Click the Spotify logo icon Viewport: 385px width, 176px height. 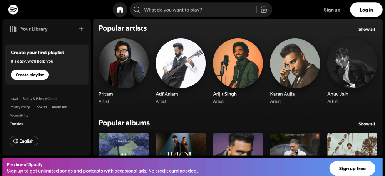click(13, 10)
